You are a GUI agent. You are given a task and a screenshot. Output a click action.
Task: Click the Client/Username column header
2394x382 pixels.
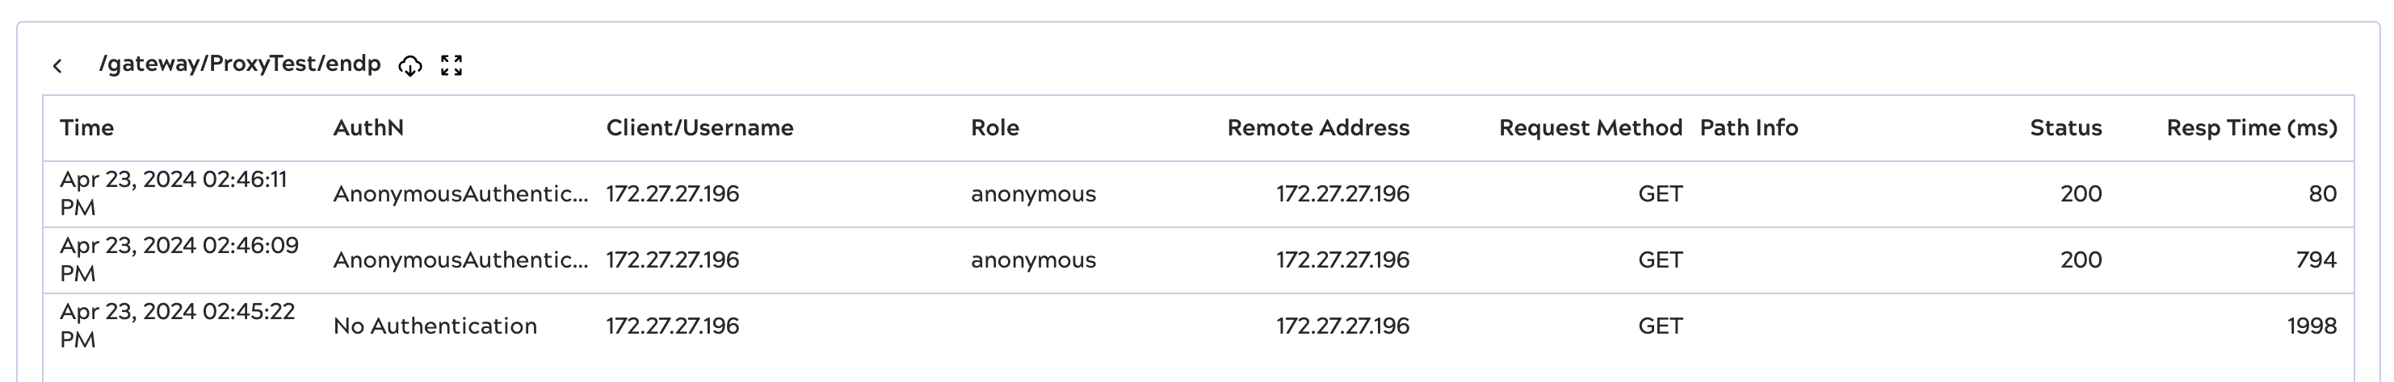pos(699,128)
